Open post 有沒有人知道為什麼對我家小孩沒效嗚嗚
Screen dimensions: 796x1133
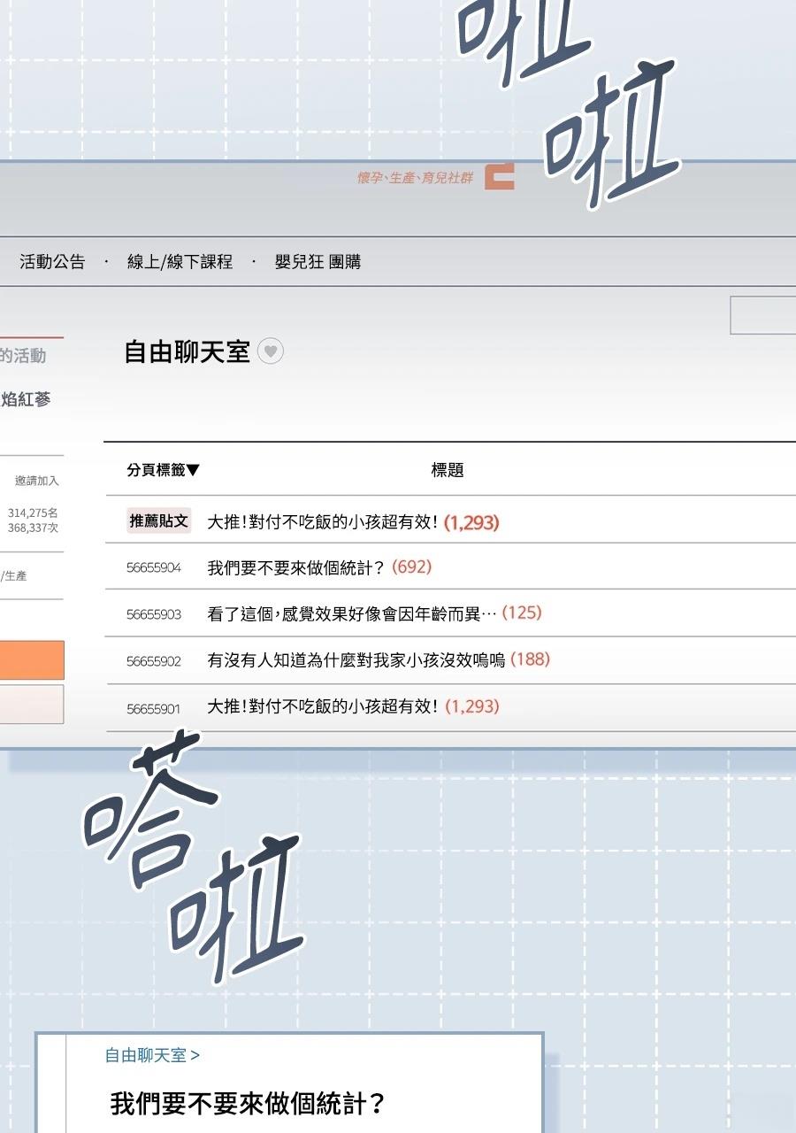(x=356, y=659)
